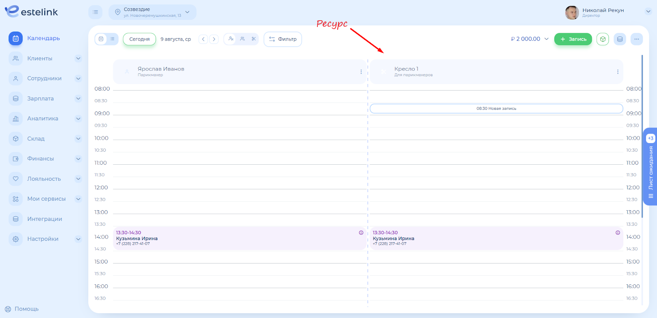
Task: Open the three-dots more options button
Action: coord(636,39)
